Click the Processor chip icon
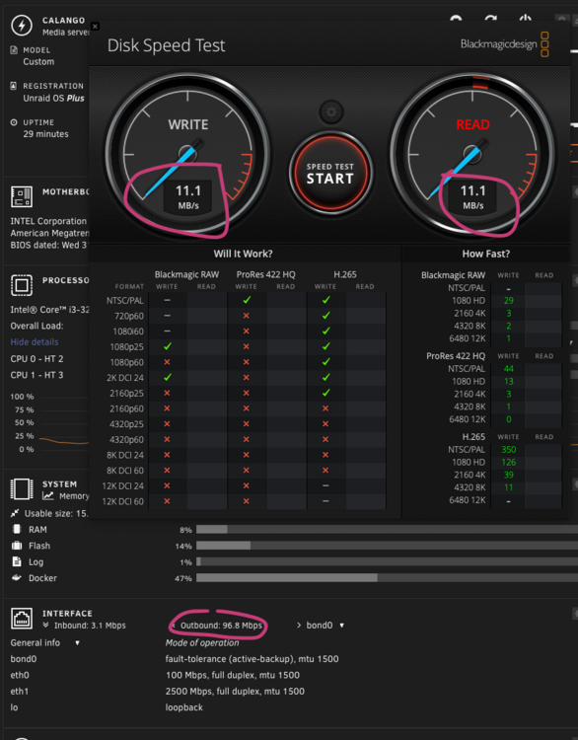578x740 pixels. (22, 285)
